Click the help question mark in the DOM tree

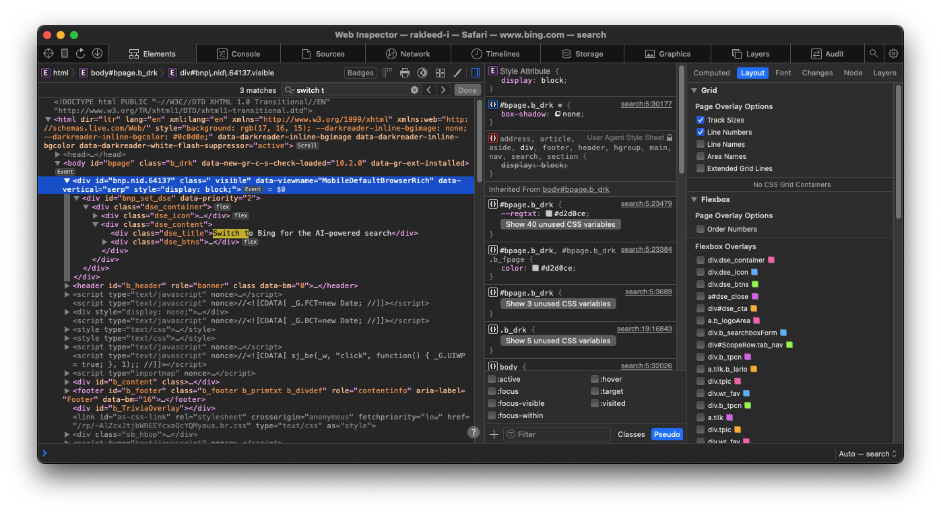pyautogui.click(x=474, y=432)
